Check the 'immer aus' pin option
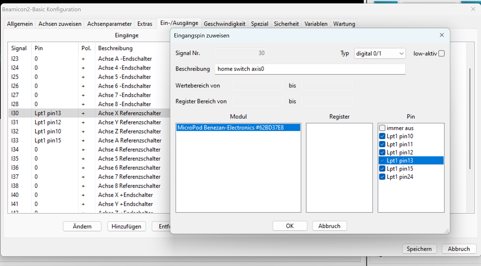 pyautogui.click(x=382, y=128)
